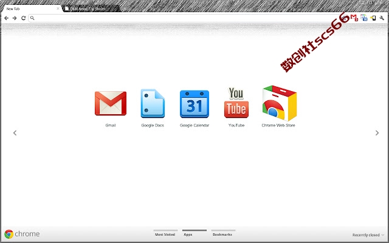
Task: Expand the Recently closed menu
Action: 368,235
